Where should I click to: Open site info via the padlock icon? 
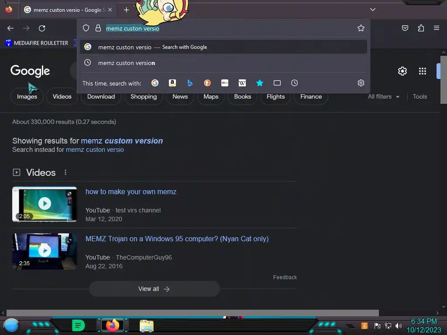click(98, 28)
